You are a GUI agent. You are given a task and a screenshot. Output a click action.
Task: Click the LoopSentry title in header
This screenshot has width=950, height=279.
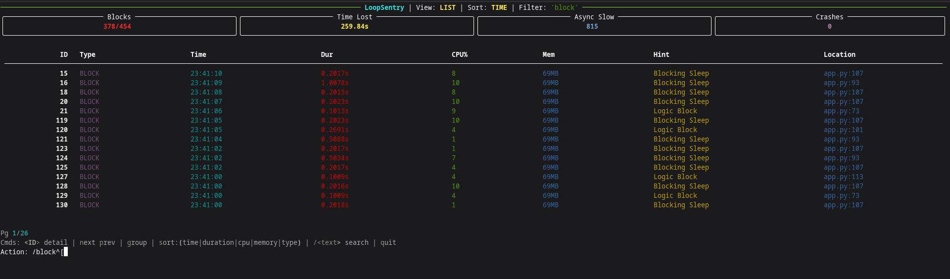[x=384, y=8]
